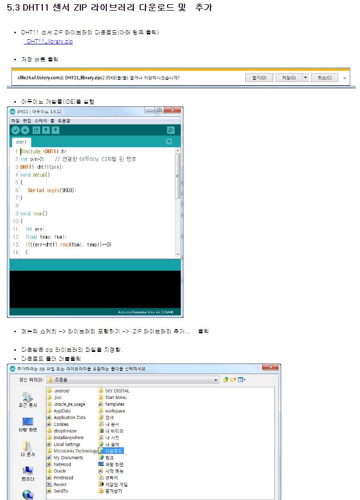Open the Serial Monitor magnifier icon

(x=170, y=130)
